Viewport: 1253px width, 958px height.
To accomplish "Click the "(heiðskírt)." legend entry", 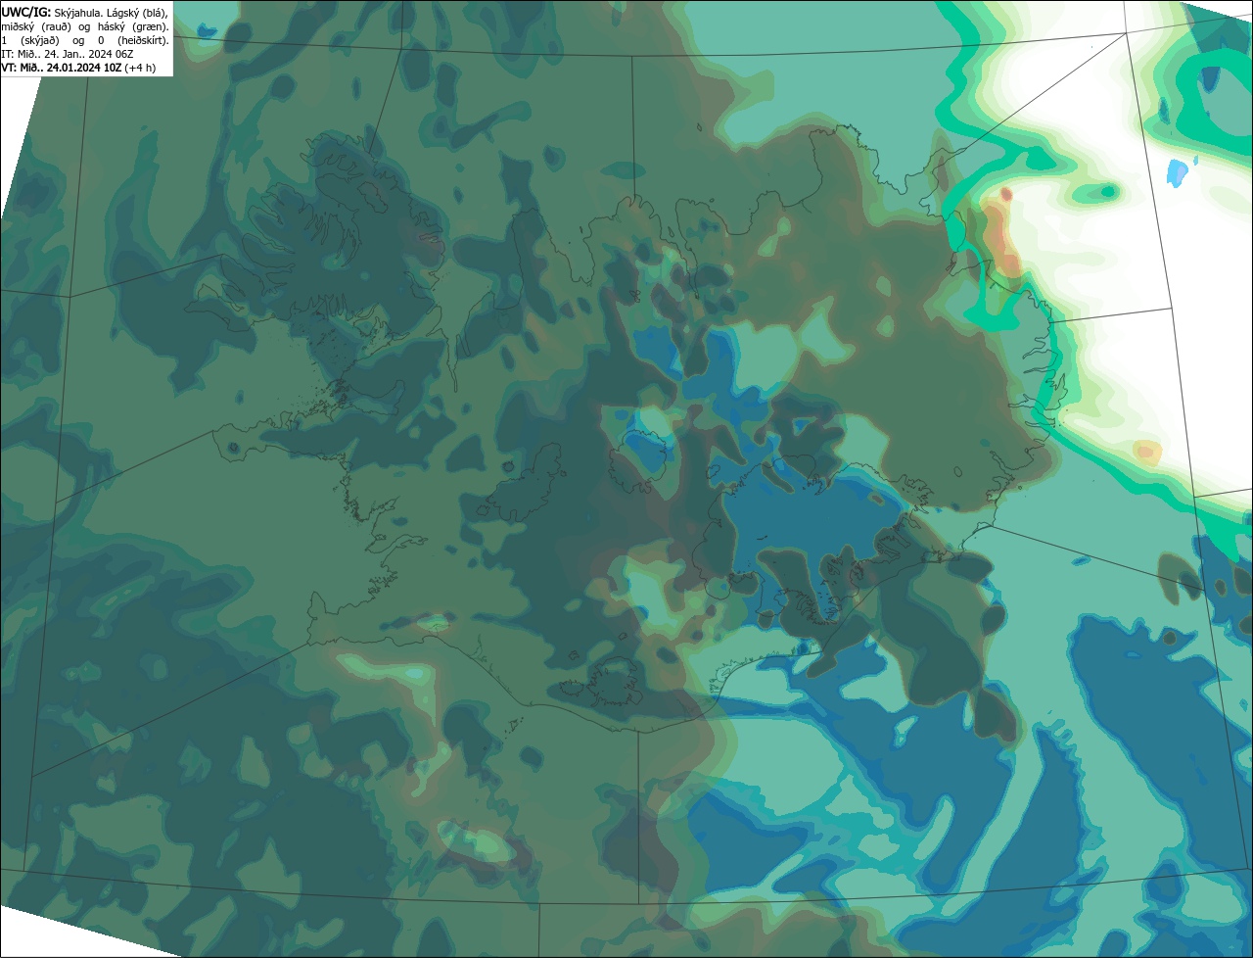I will 143,41.
